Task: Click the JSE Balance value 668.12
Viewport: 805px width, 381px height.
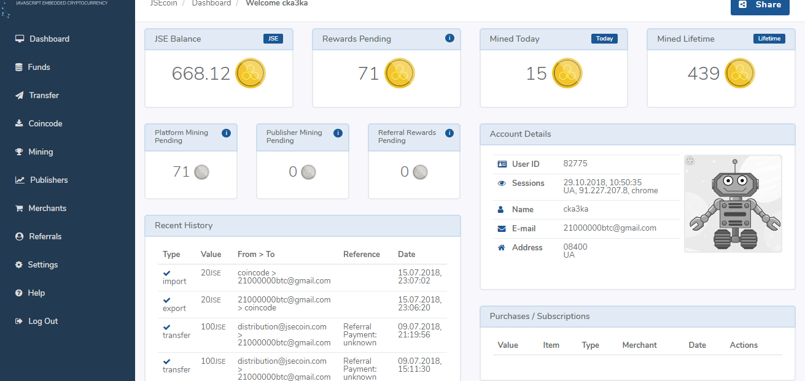Action: click(201, 74)
